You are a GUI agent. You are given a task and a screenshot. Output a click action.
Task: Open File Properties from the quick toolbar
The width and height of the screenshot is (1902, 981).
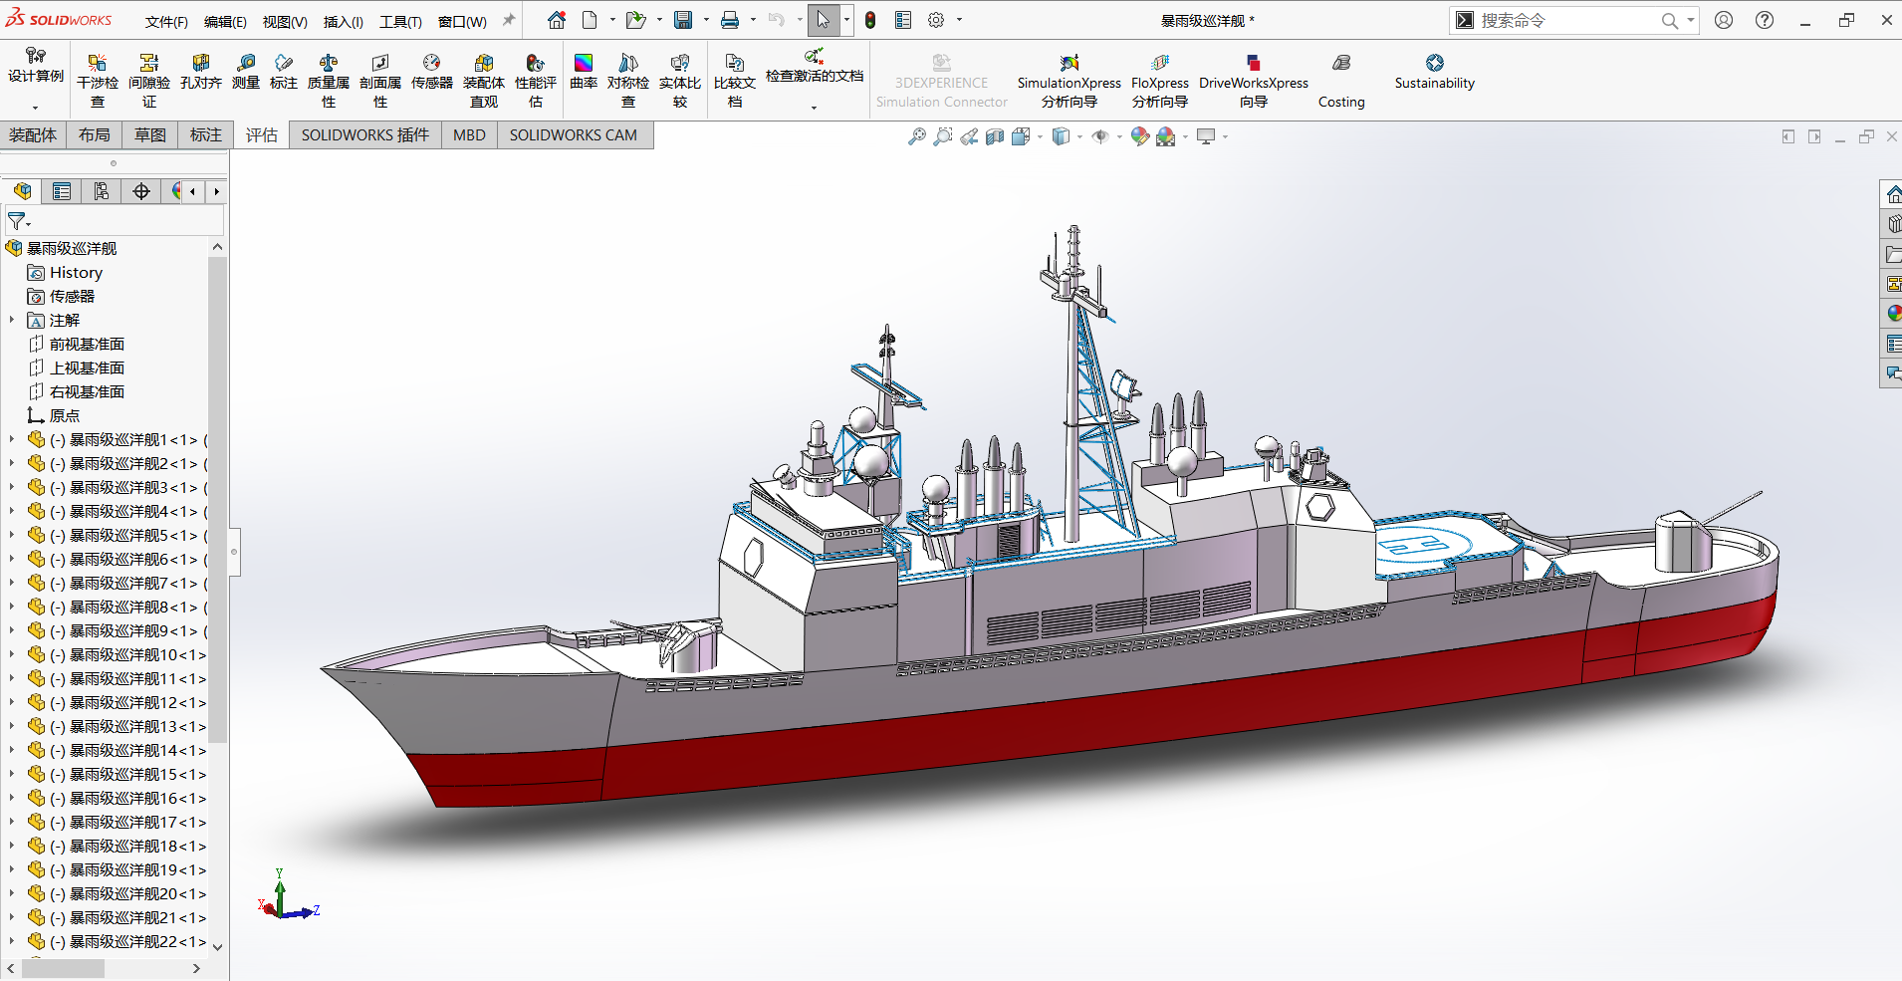pyautogui.click(x=903, y=20)
